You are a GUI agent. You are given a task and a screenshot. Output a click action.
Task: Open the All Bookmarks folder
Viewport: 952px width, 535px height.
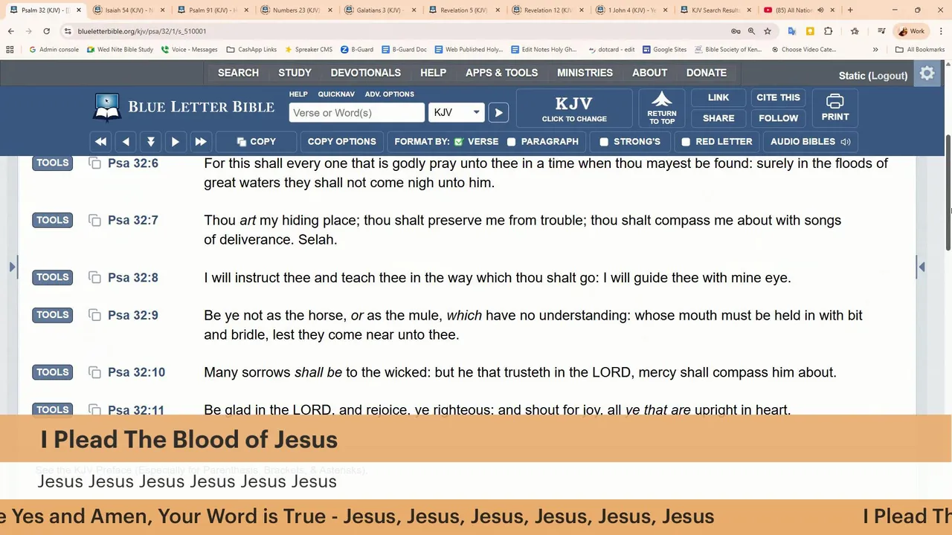click(x=920, y=50)
